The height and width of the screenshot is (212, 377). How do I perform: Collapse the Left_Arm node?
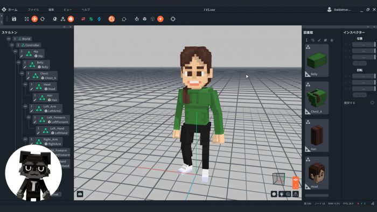[25, 106]
